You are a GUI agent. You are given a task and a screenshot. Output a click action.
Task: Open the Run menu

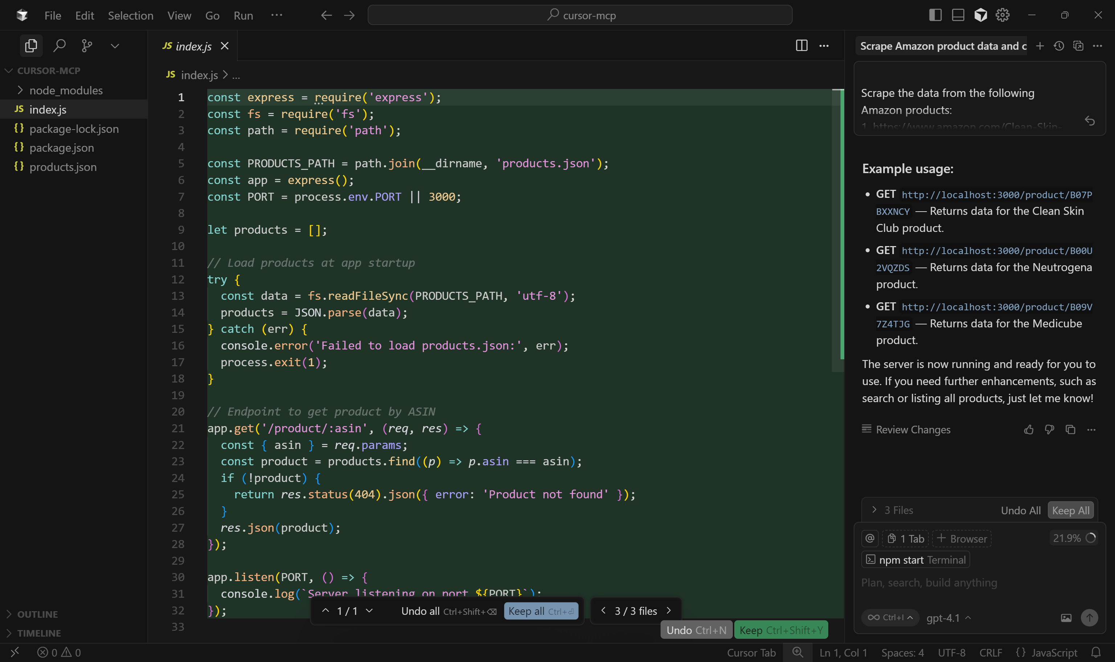(243, 15)
